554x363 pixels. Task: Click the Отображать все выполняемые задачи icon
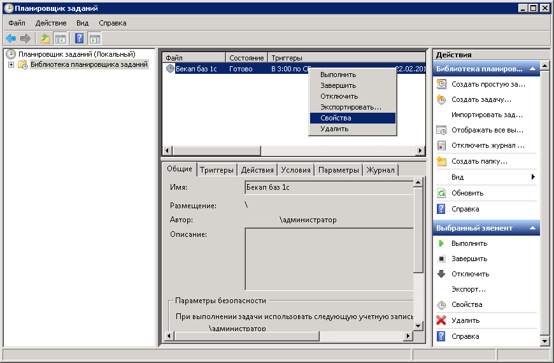tap(441, 130)
